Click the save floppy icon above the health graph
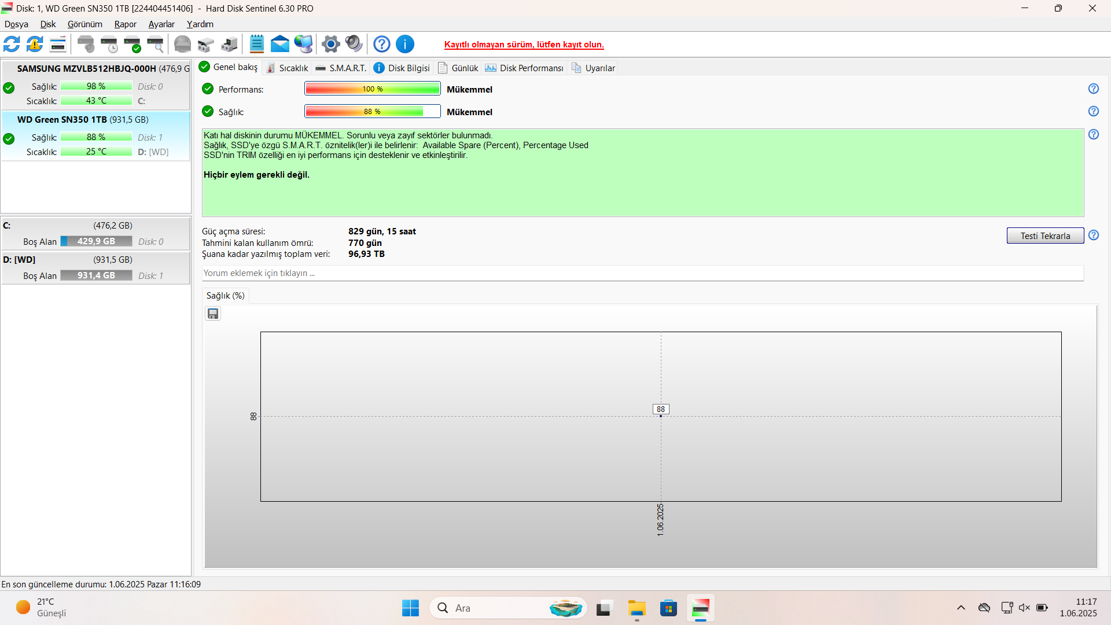Viewport: 1111px width, 625px height. 213,314
